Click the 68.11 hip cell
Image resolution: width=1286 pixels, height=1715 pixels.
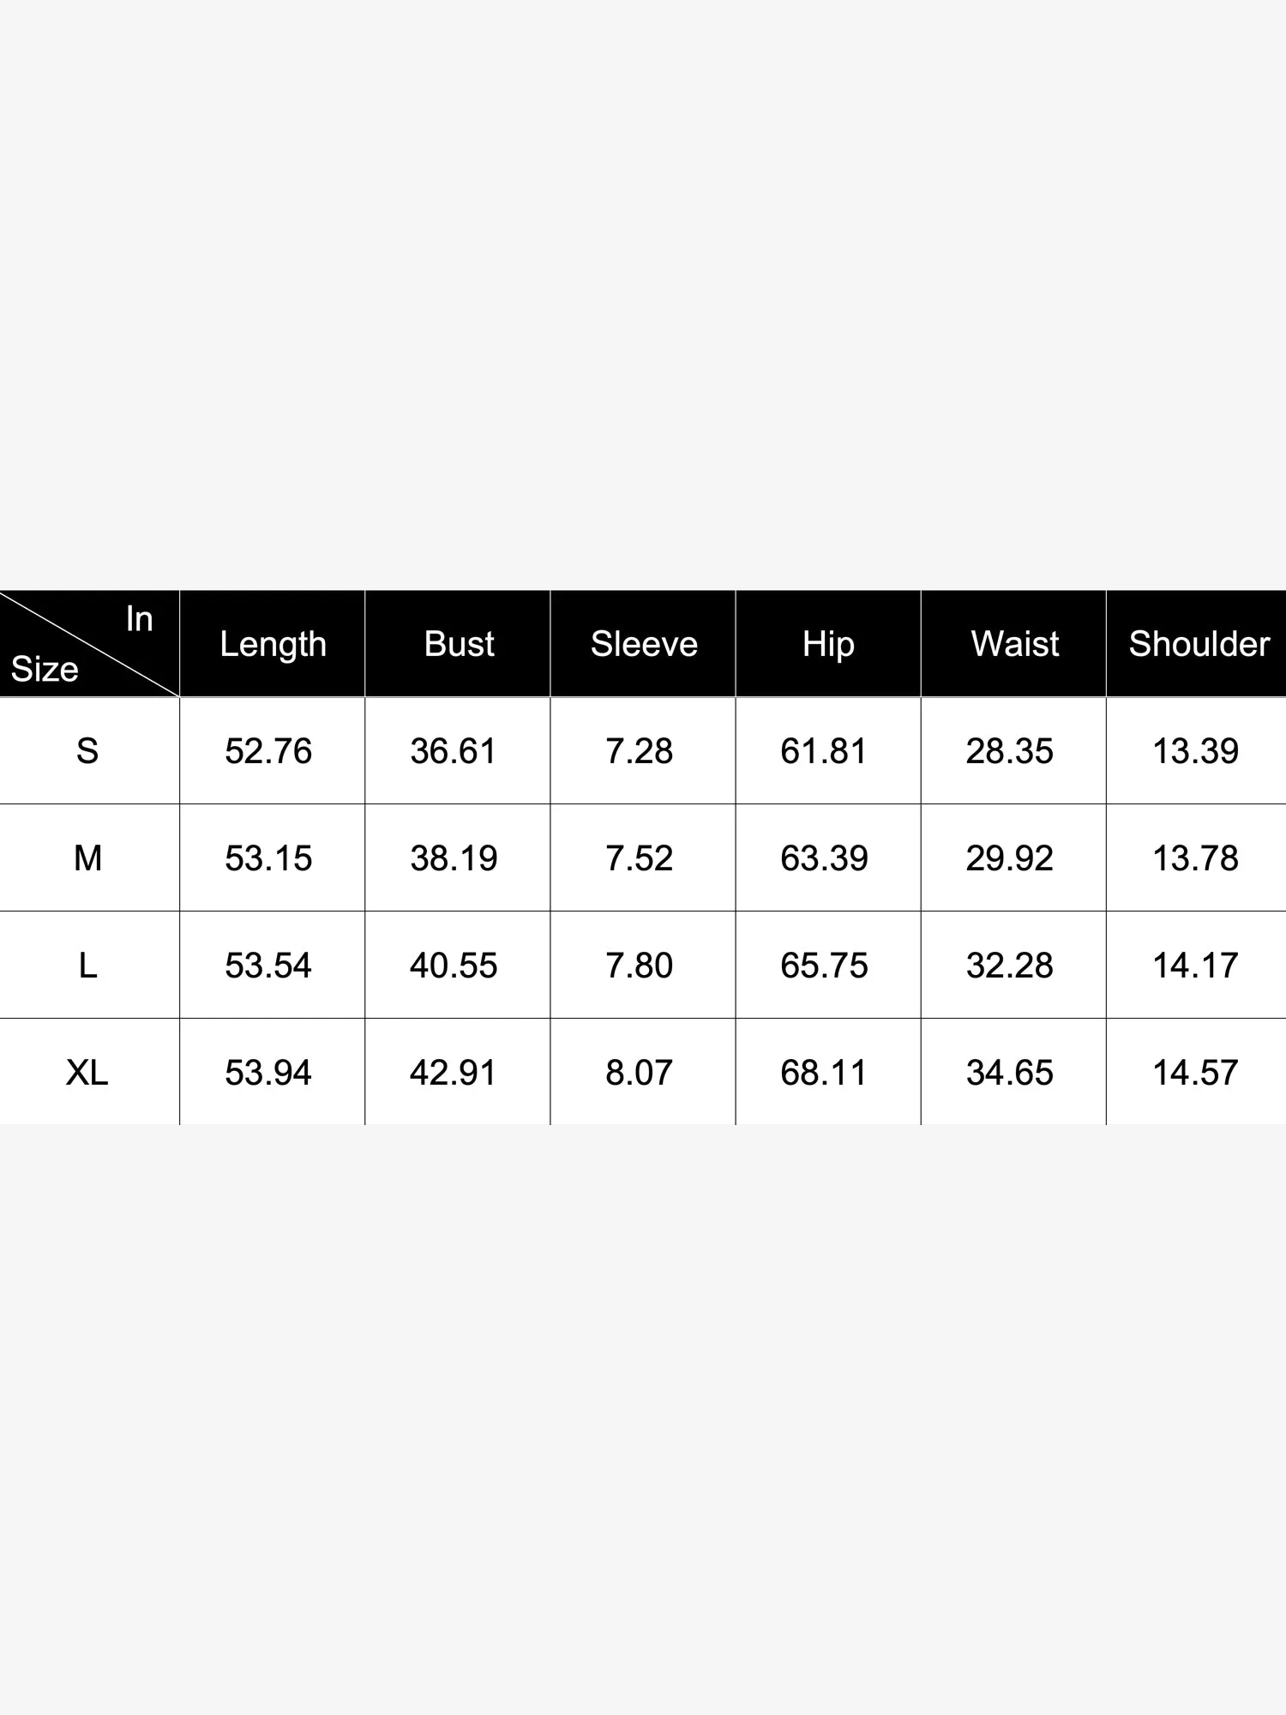point(824,1073)
